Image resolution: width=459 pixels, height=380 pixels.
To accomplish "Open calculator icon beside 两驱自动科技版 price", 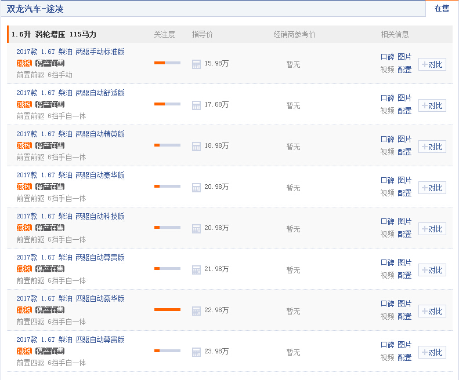I will point(196,229).
